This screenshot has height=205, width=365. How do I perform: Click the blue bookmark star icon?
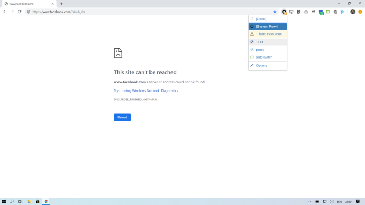pyautogui.click(x=275, y=12)
